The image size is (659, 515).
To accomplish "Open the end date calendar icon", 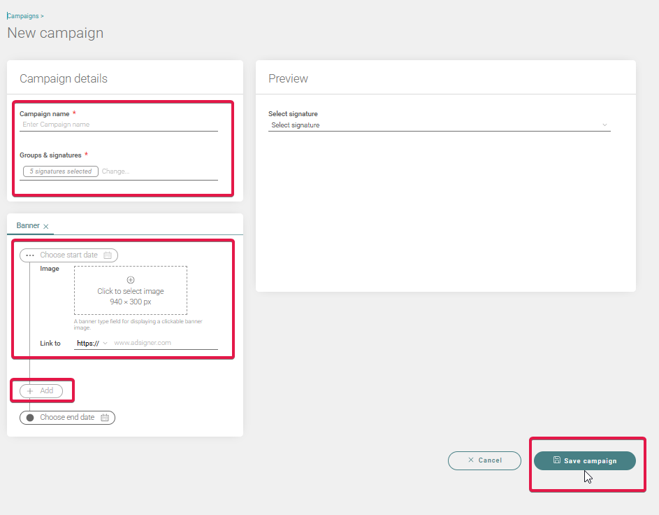I will tap(105, 417).
